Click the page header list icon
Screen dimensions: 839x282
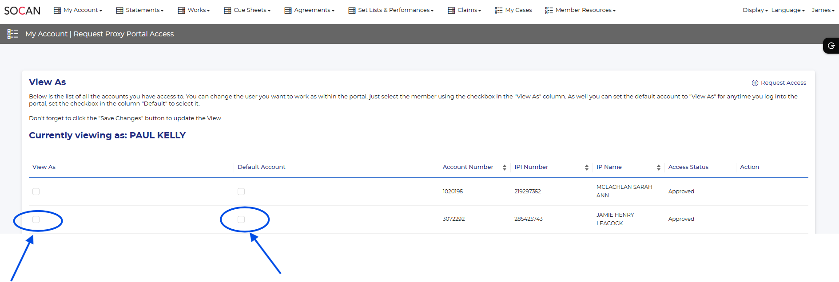(13, 34)
